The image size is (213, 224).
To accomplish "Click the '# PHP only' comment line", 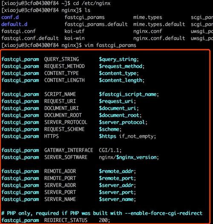I will 102,213.
